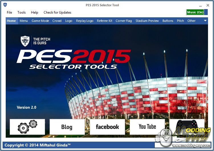This screenshot has height=151, width=214.
Task: Select the Pitch tab
Action: click(x=180, y=21)
